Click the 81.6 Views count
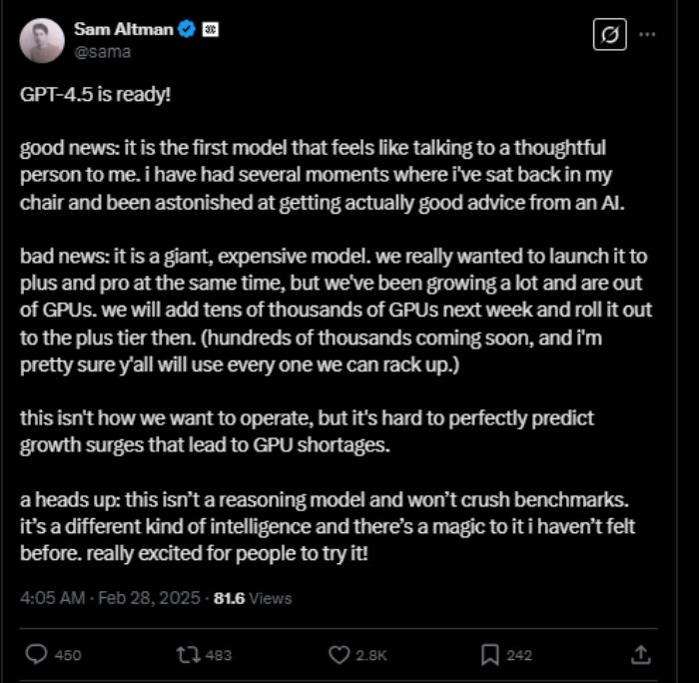 (253, 598)
